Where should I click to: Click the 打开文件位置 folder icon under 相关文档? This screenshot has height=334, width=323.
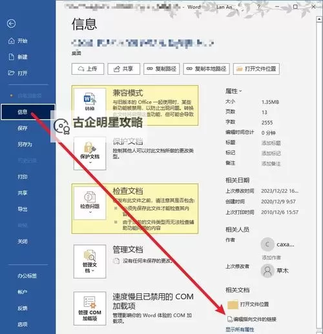(x=233, y=304)
